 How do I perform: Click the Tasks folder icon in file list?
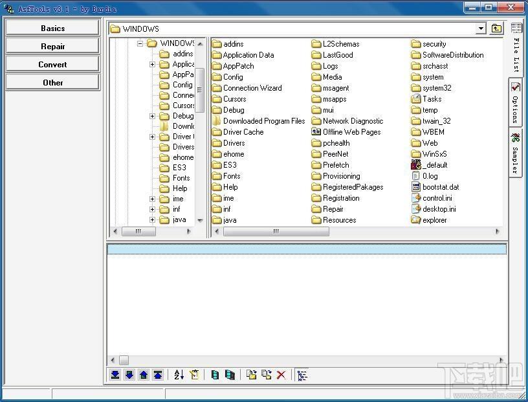point(416,99)
